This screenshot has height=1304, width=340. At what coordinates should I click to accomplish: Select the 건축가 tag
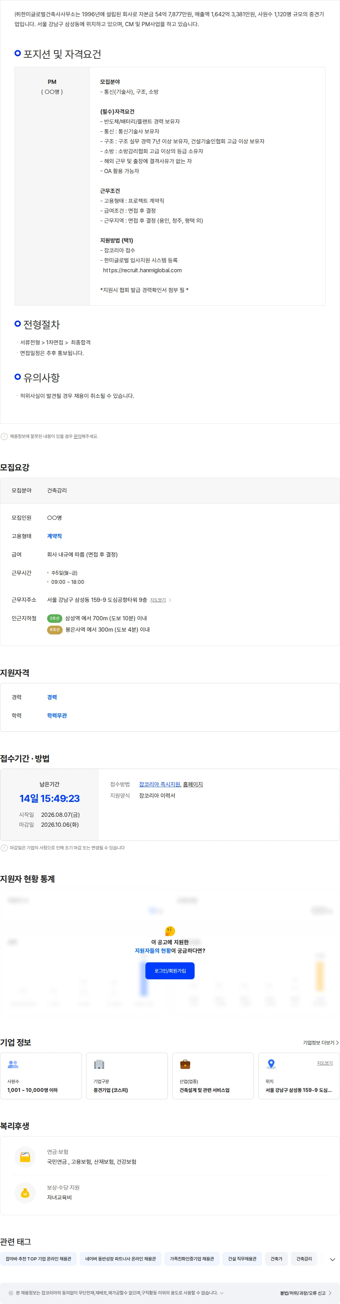pos(276,1259)
